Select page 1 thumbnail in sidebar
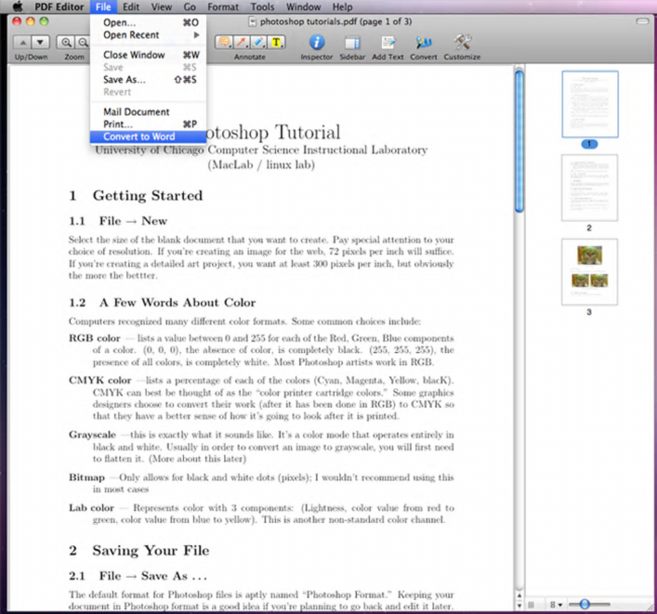Image resolution: width=657 pixels, height=614 pixels. (589, 104)
